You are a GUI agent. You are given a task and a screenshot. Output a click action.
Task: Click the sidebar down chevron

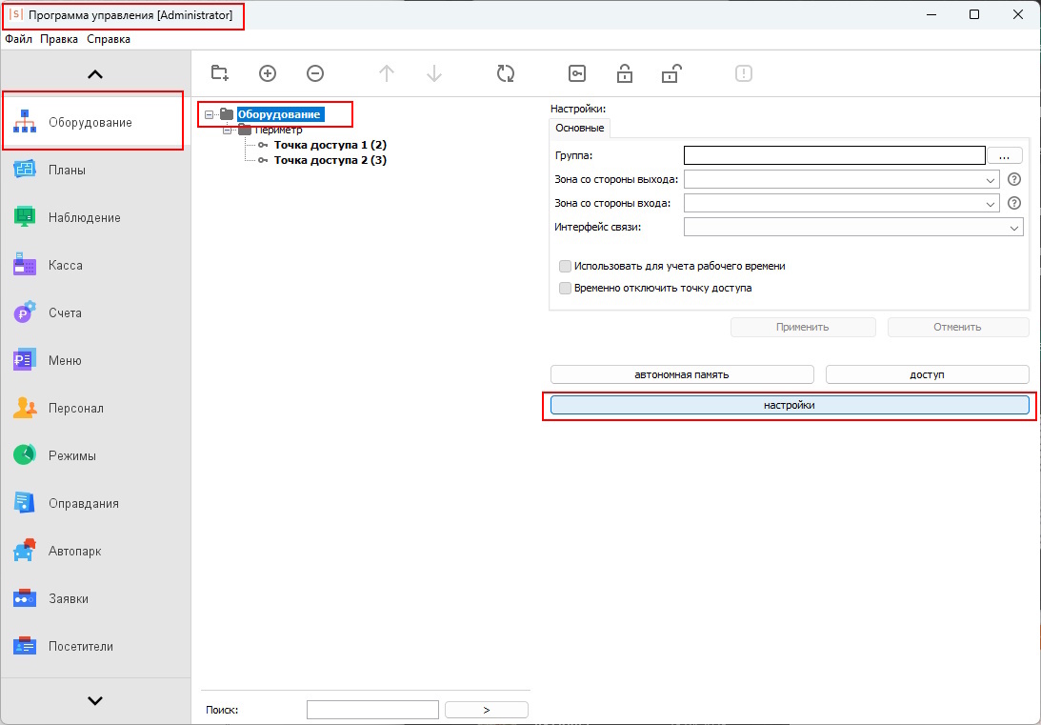click(x=95, y=700)
